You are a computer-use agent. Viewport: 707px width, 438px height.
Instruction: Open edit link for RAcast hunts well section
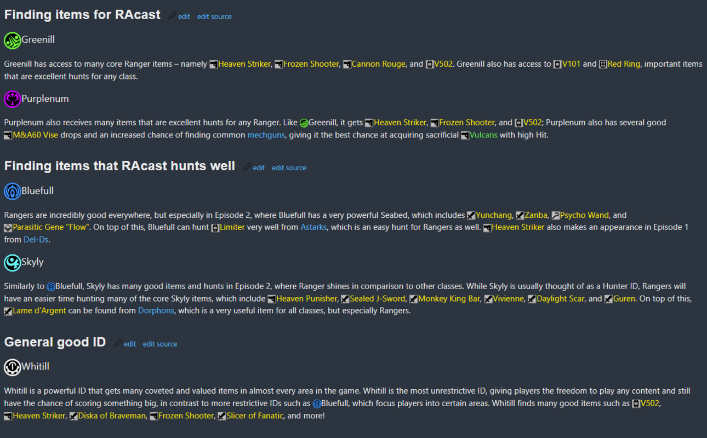[x=259, y=168]
